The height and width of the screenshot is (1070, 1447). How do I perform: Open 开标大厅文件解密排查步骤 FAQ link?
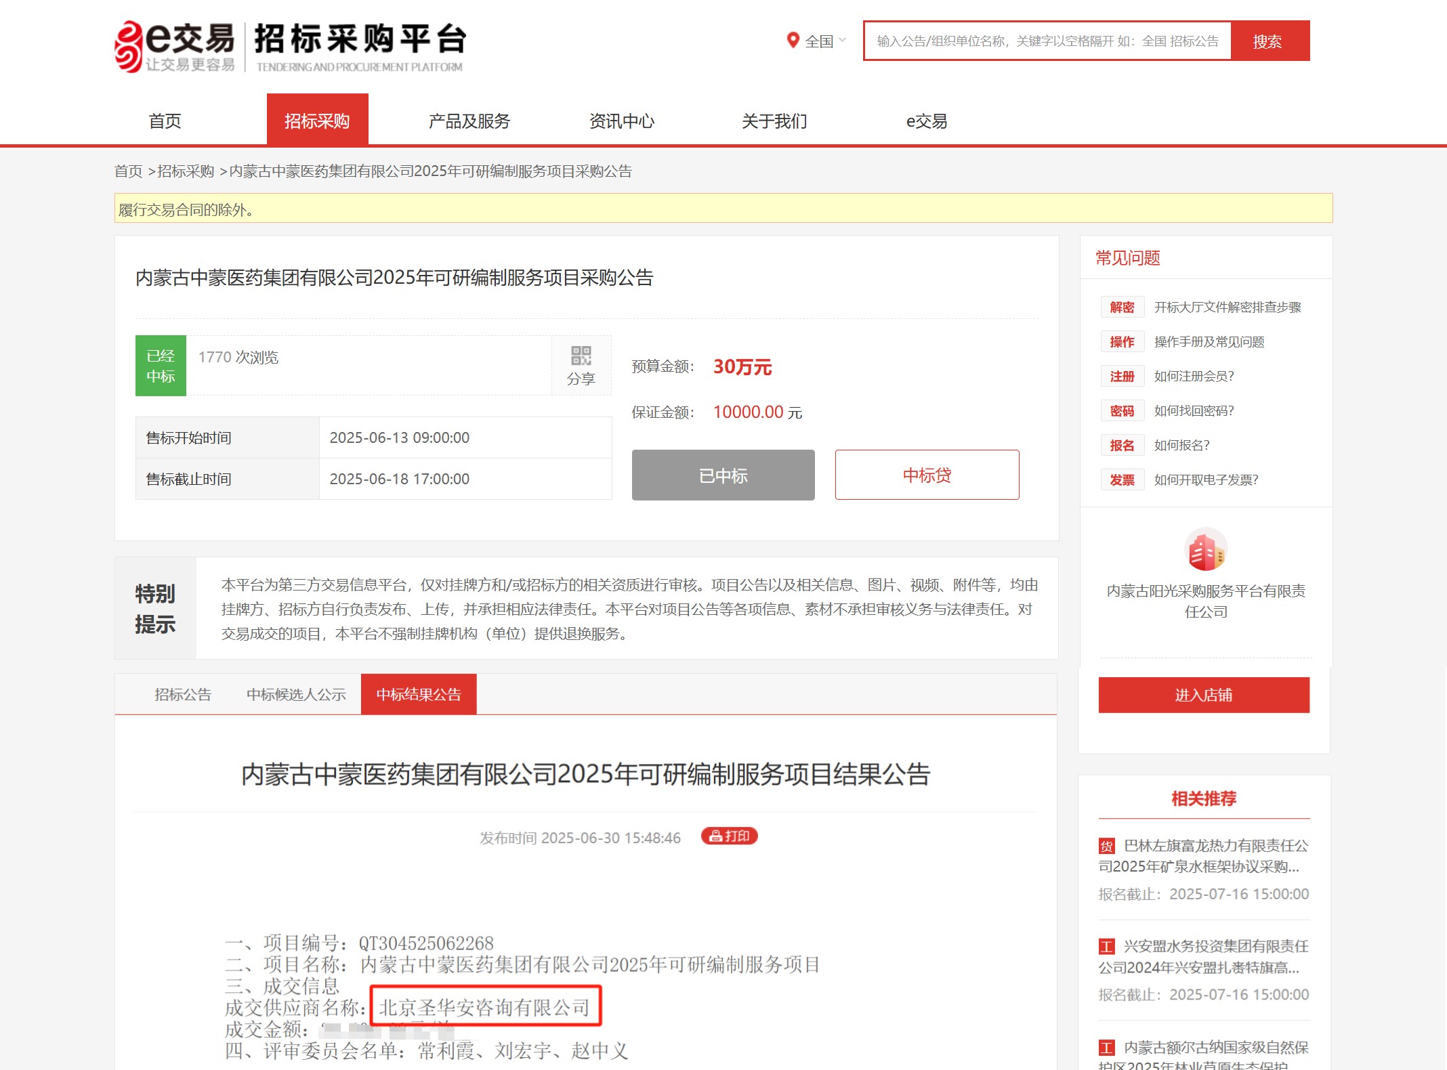click(1228, 307)
